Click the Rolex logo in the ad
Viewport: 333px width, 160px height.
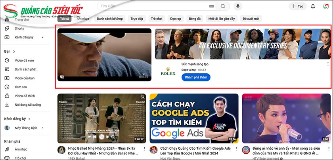point(168,71)
